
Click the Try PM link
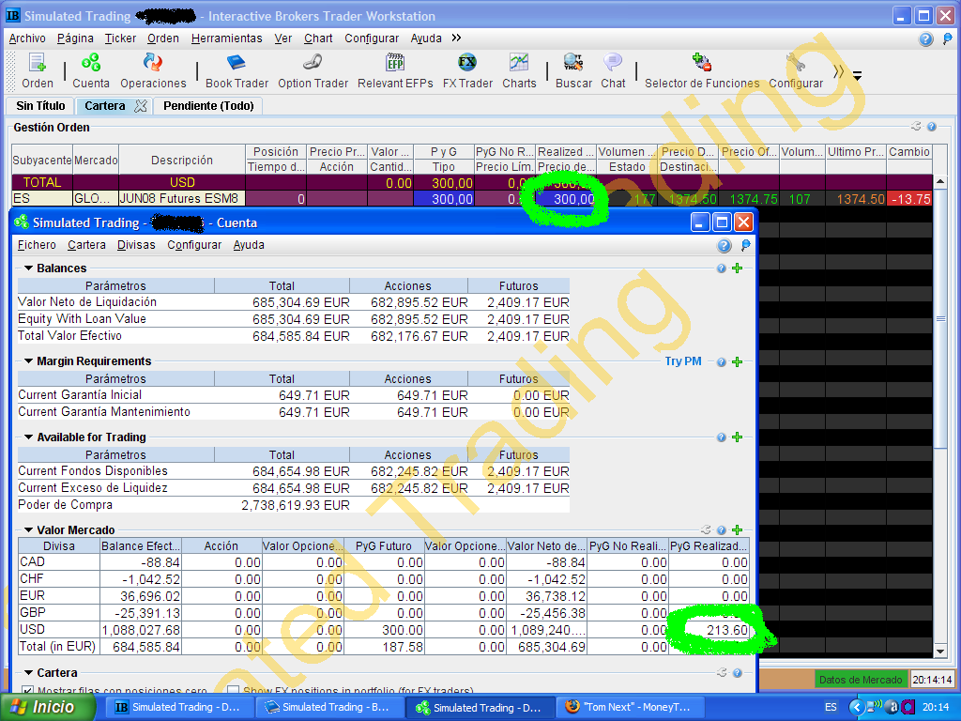pos(683,361)
